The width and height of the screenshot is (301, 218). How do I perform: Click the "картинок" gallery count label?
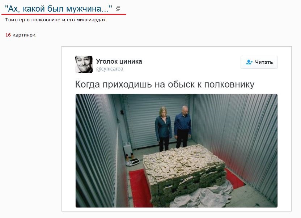[24, 35]
